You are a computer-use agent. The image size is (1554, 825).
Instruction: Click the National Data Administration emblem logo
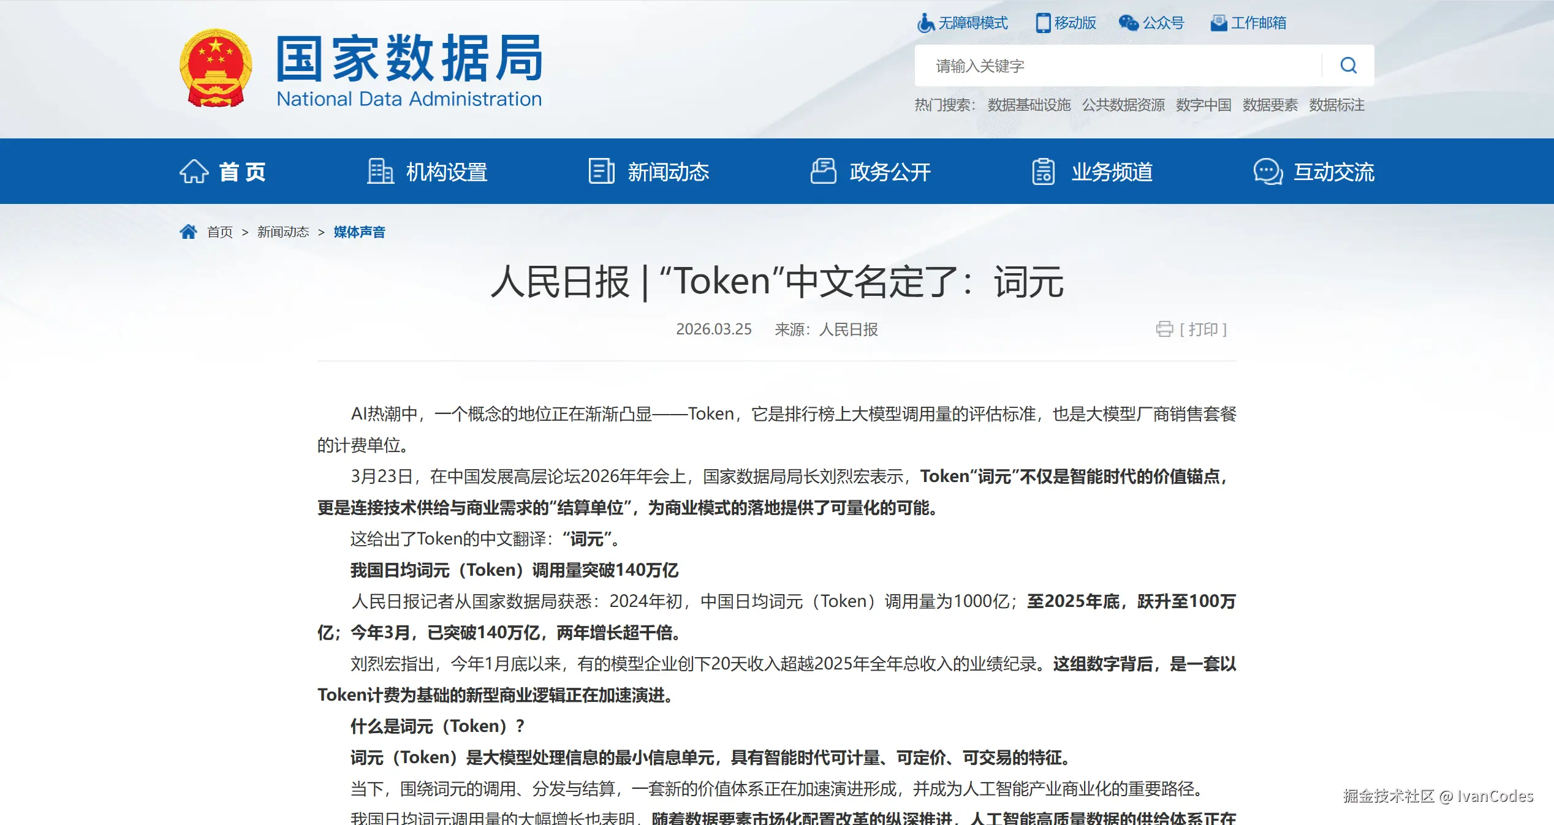point(216,67)
